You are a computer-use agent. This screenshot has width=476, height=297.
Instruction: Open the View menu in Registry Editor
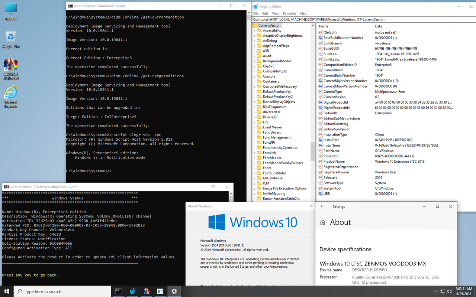pyautogui.click(x=276, y=14)
